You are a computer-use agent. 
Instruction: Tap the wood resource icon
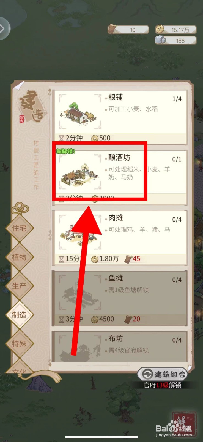(112, 29)
